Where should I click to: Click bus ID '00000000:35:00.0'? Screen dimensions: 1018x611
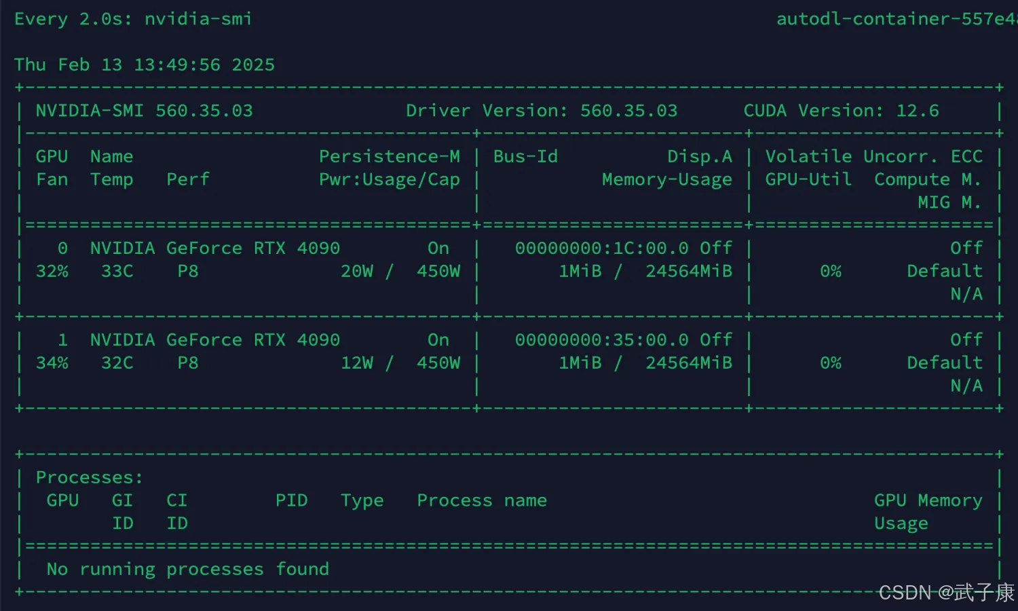[x=602, y=340]
